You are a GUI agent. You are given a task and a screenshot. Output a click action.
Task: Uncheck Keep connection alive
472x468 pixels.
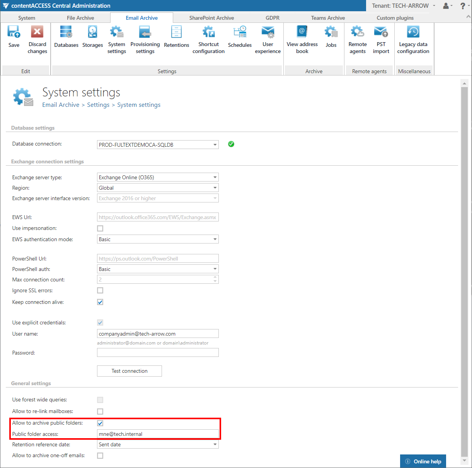[100, 302]
